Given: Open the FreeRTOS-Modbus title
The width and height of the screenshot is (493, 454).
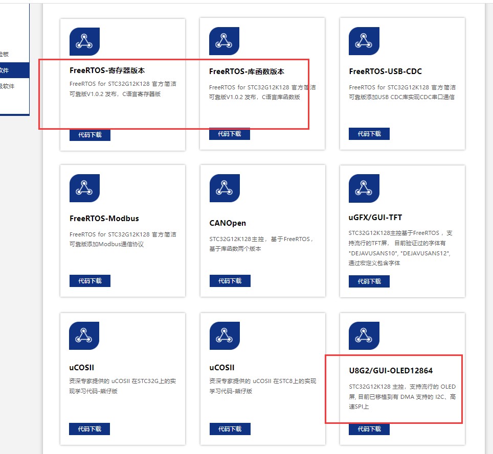Looking at the screenshot, I should click(104, 219).
